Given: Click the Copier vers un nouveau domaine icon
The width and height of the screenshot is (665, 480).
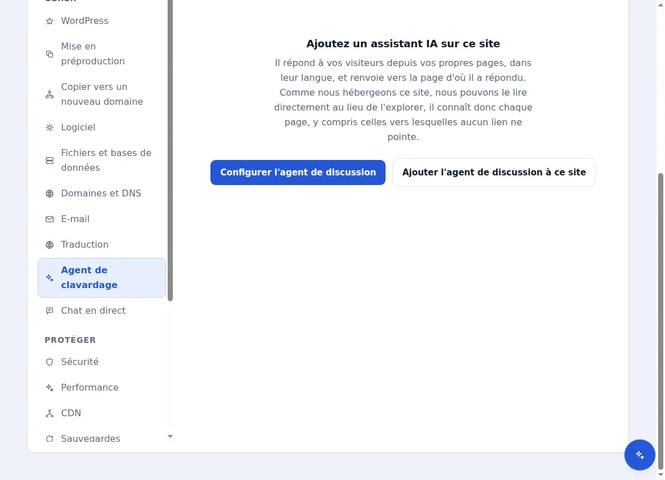Looking at the screenshot, I should coord(50,95).
